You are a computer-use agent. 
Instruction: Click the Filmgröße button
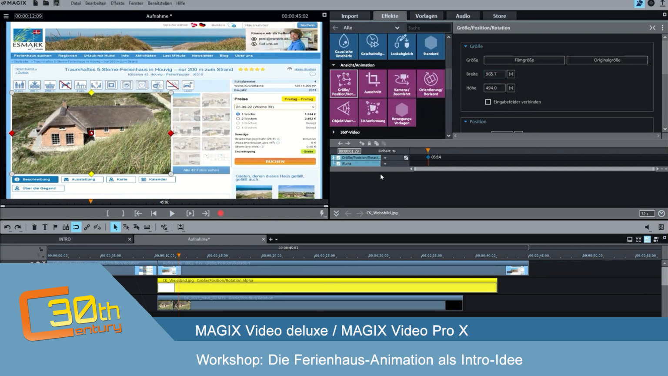(524, 60)
